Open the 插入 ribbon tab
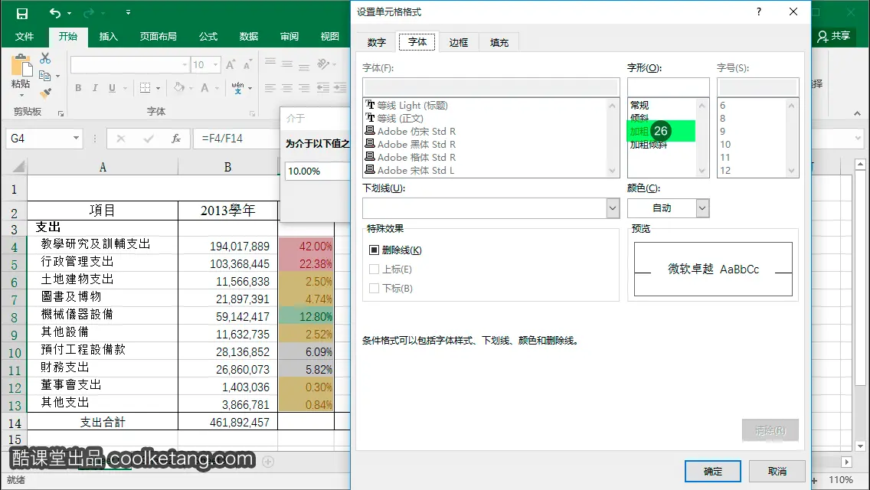This screenshot has width=870, height=490. 108,37
